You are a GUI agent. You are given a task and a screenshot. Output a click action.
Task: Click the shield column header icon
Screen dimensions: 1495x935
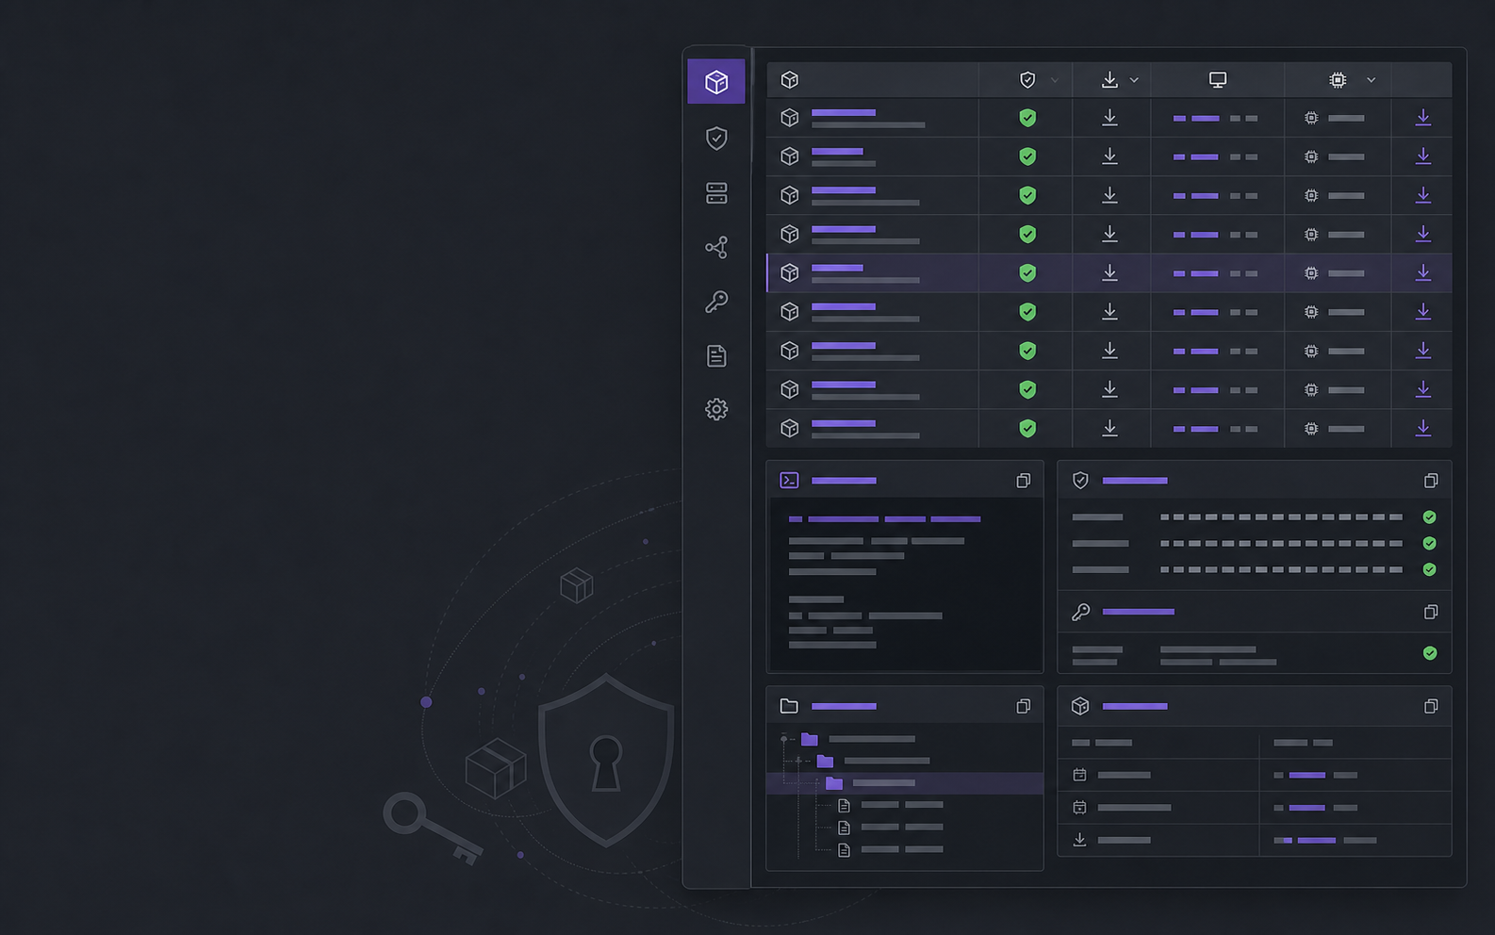(1027, 80)
